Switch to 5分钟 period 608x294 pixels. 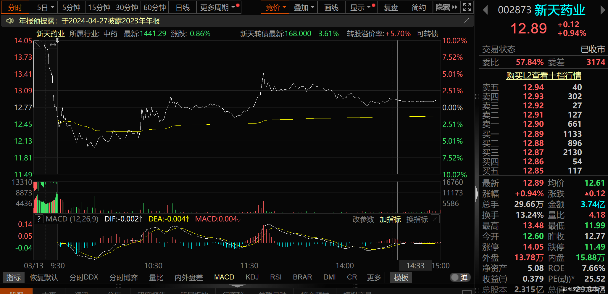click(x=71, y=7)
